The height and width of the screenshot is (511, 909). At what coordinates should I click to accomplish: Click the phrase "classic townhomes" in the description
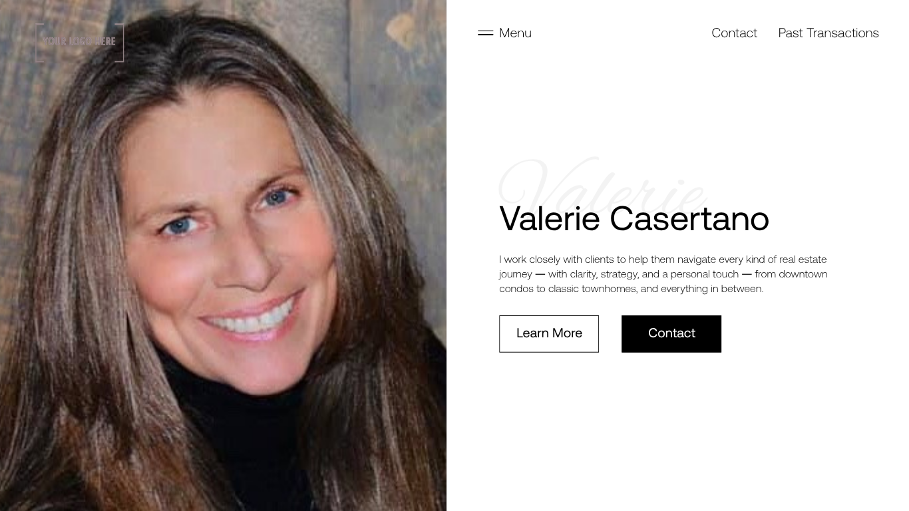click(x=592, y=289)
